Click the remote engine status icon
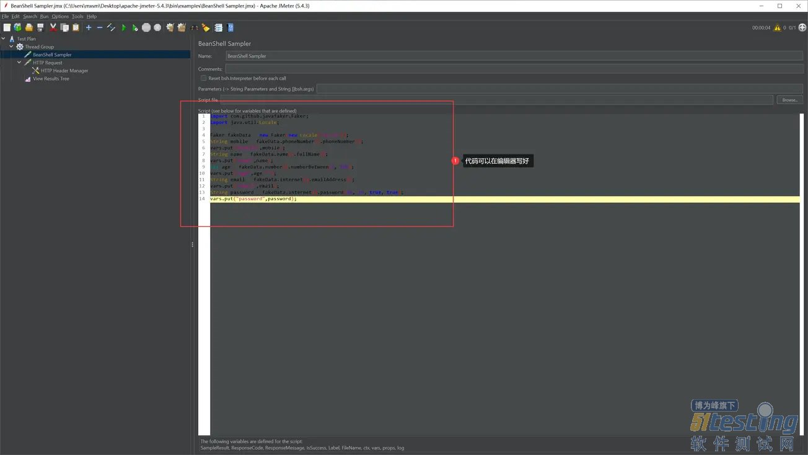This screenshot has height=455, width=808. tap(802, 27)
